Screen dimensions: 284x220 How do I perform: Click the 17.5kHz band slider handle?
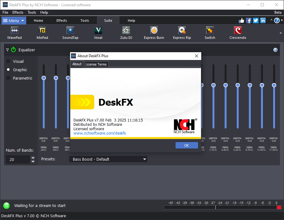point(274,85)
